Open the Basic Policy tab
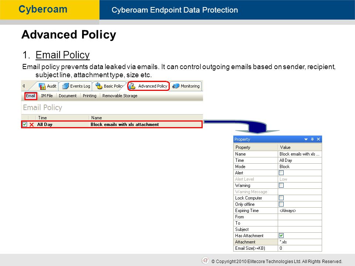The height and width of the screenshot is (266, 355). [110, 86]
